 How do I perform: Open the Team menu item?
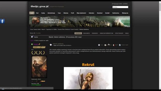59,13
